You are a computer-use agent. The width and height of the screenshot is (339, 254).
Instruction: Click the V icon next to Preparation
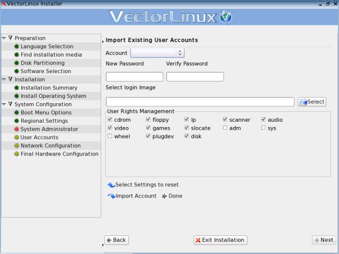tap(10, 38)
